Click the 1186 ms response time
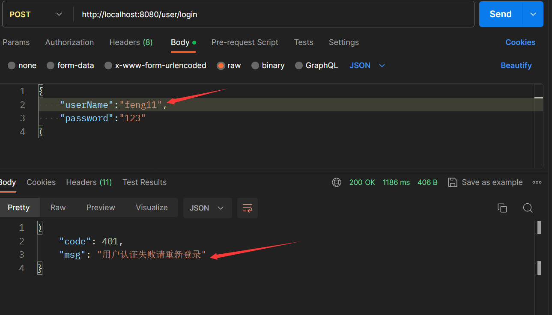Screen dimensions: 552x315 point(396,182)
